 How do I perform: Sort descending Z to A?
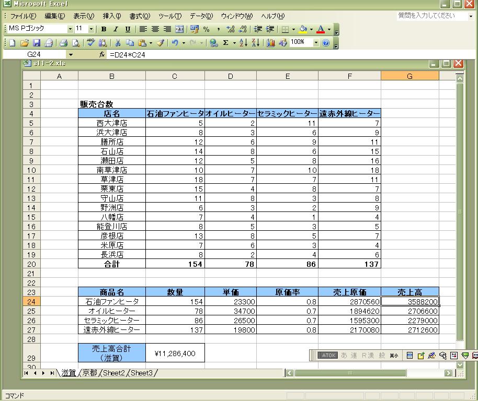coord(255,43)
